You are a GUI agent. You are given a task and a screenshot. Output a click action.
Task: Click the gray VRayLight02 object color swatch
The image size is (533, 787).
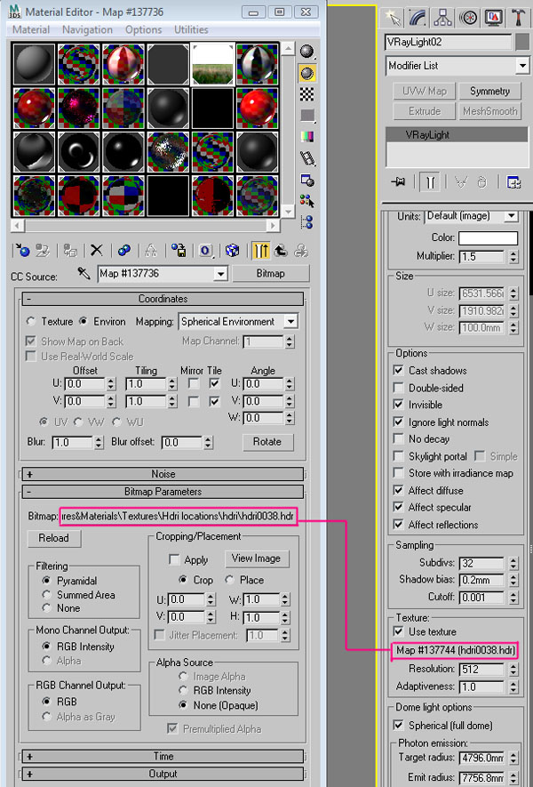(522, 42)
